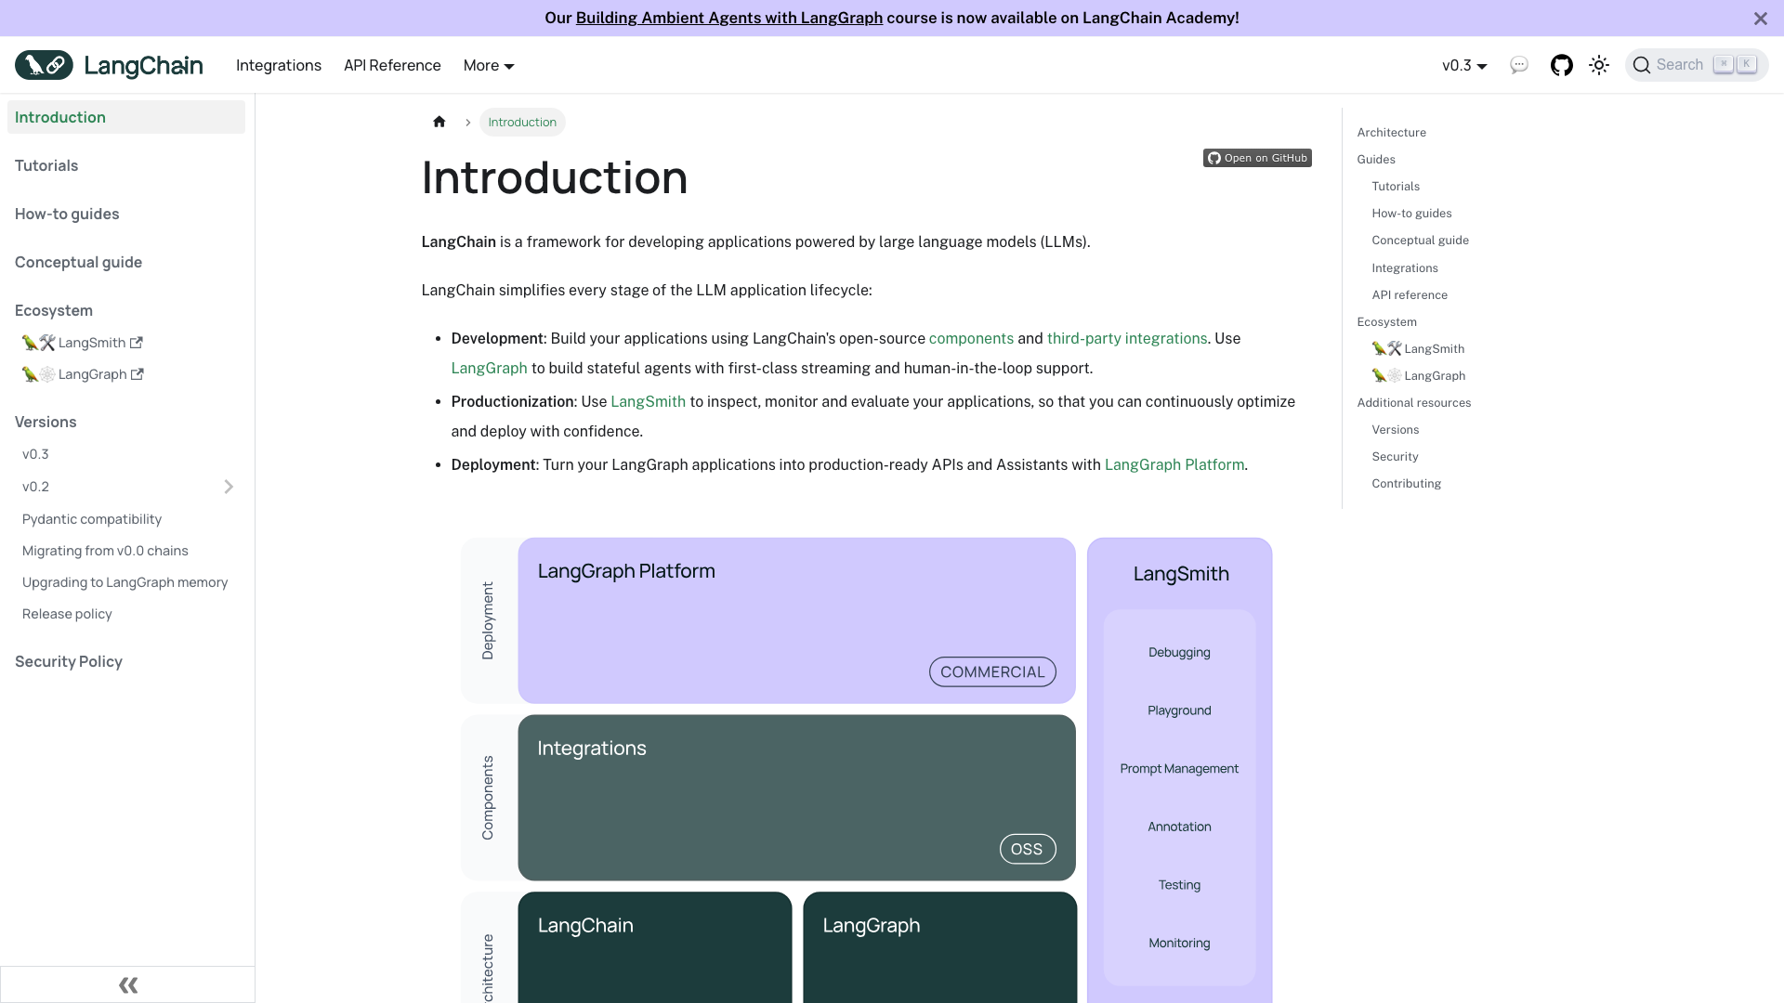
Task: Open the v0.3 version dropdown
Action: pos(1464,65)
